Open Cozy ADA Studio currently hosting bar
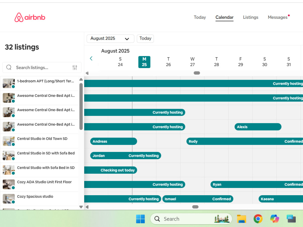 [x=135, y=184]
